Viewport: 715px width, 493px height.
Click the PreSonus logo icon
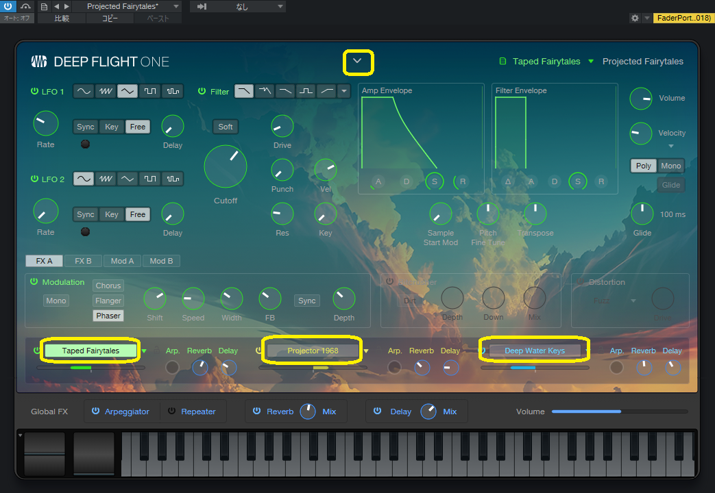[39, 62]
